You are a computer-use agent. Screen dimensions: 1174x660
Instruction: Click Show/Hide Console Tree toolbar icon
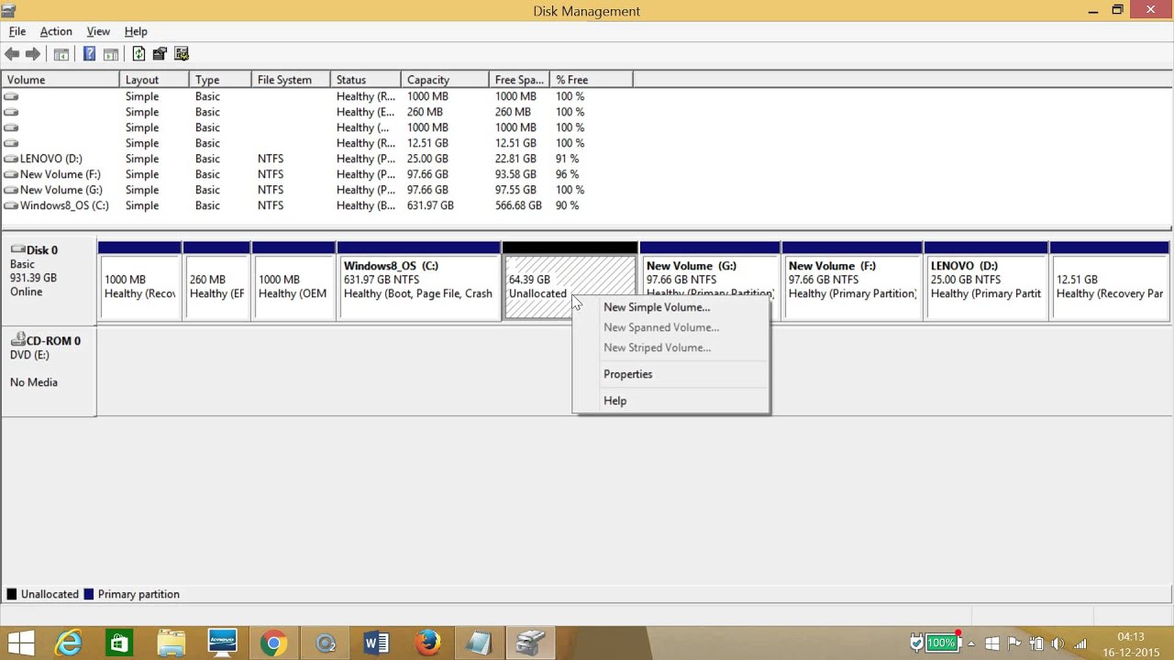coord(61,54)
